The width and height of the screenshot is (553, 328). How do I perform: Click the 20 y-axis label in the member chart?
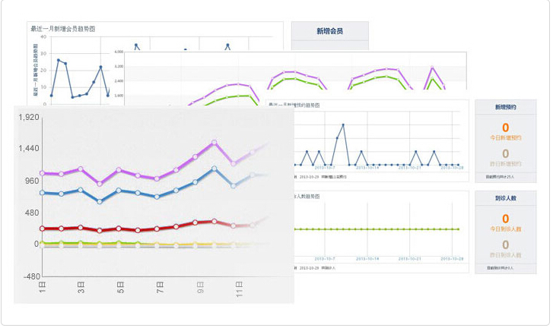[43, 71]
